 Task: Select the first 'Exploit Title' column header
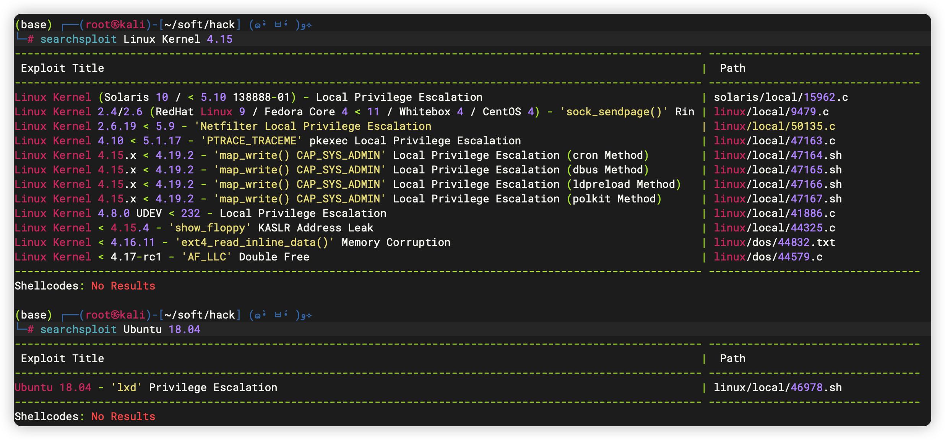pos(62,68)
